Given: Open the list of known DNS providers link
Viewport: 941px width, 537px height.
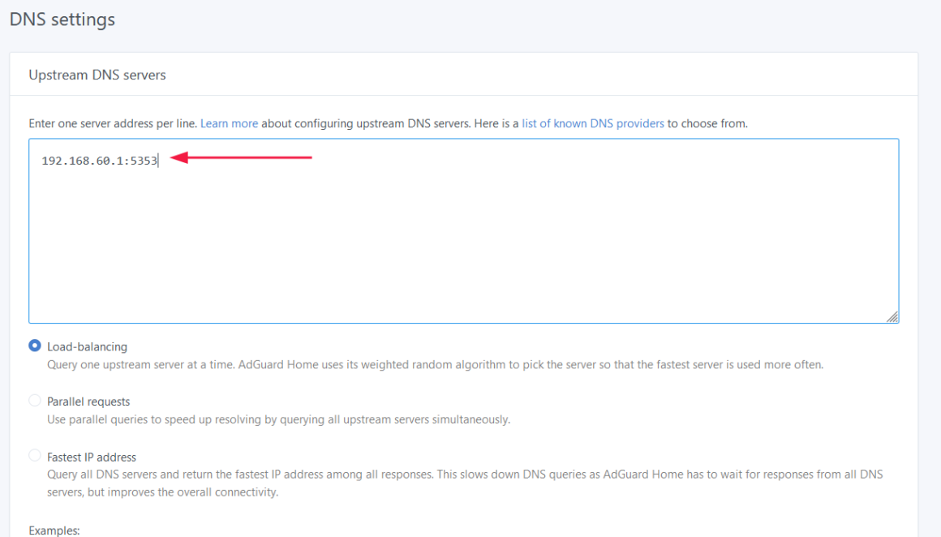Looking at the screenshot, I should point(593,123).
